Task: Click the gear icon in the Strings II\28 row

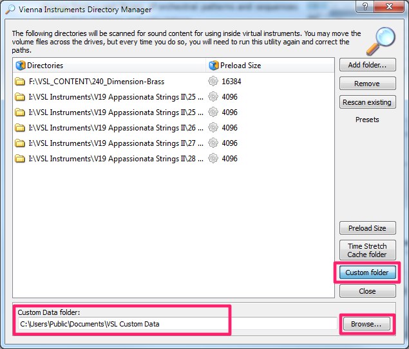Action: click(x=213, y=158)
